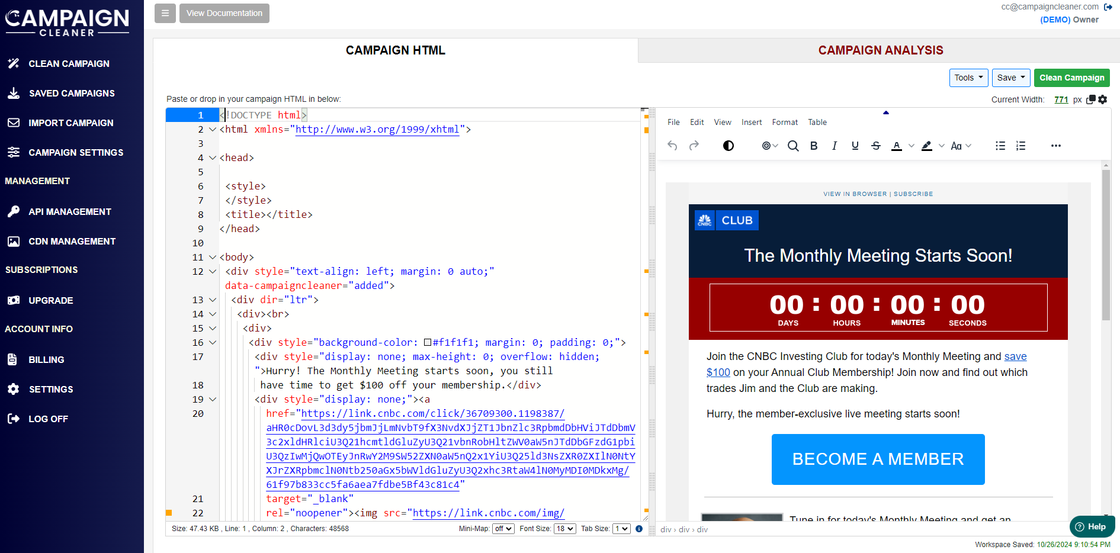Click the Undo icon
The height and width of the screenshot is (553, 1120).
672,146
